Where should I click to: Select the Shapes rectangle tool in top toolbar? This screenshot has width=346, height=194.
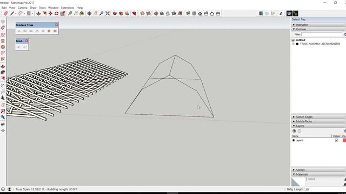click(29, 13)
